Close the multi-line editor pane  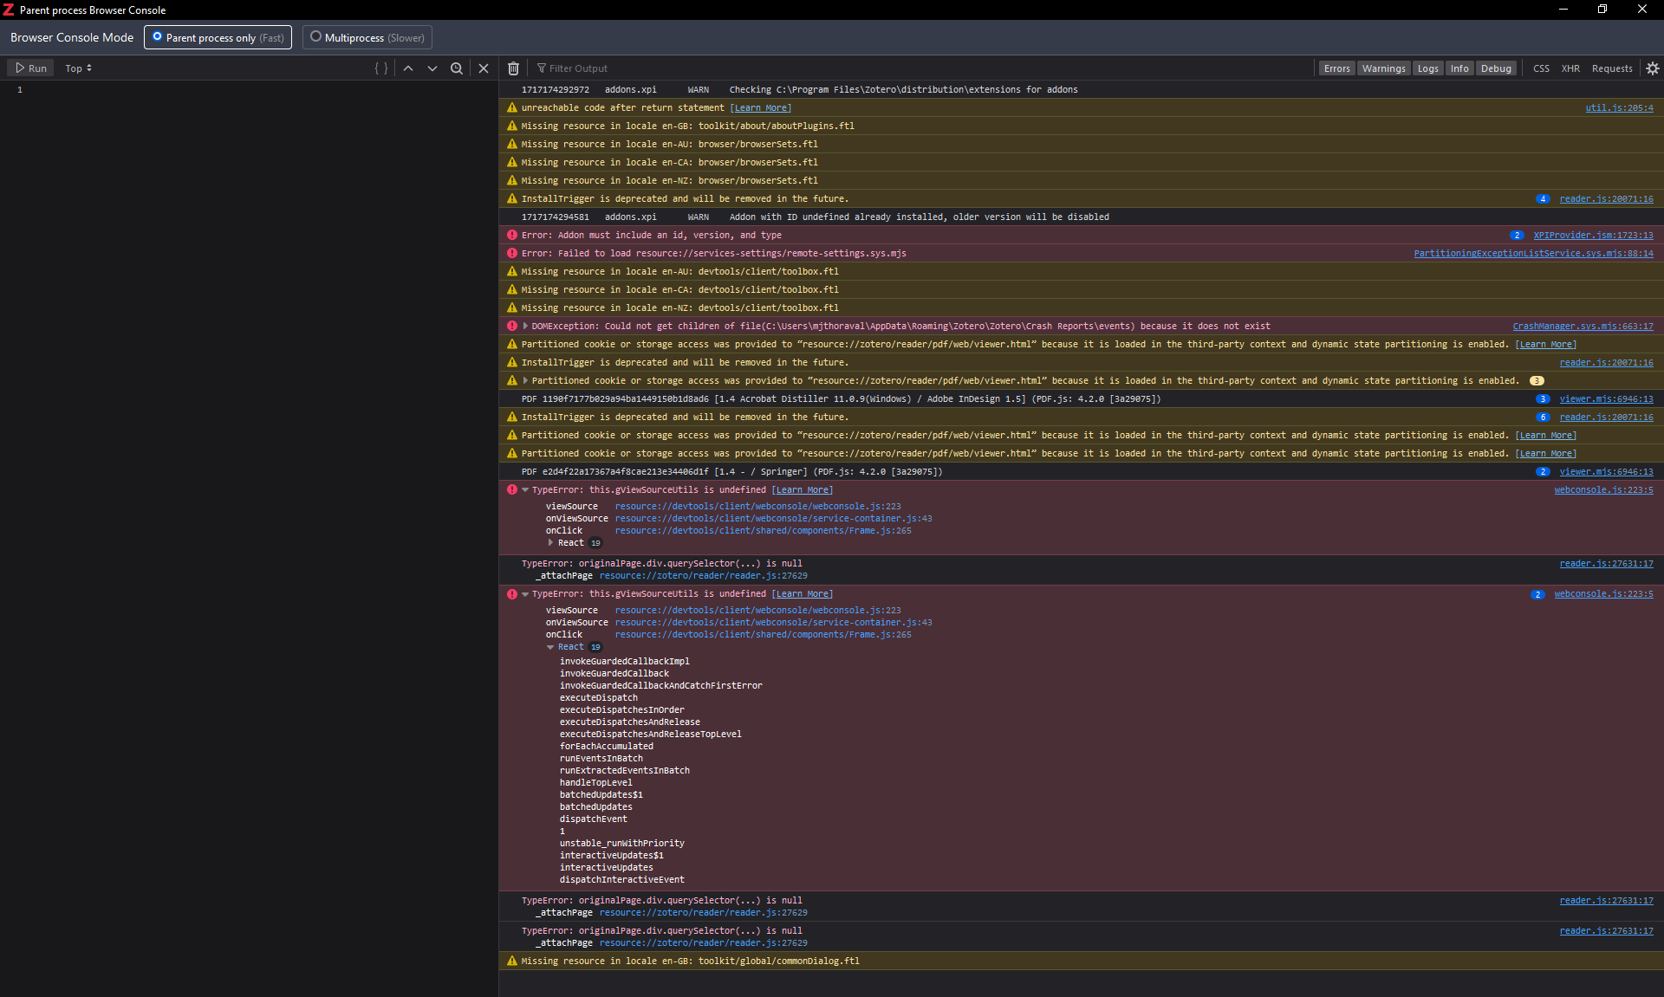coord(484,68)
